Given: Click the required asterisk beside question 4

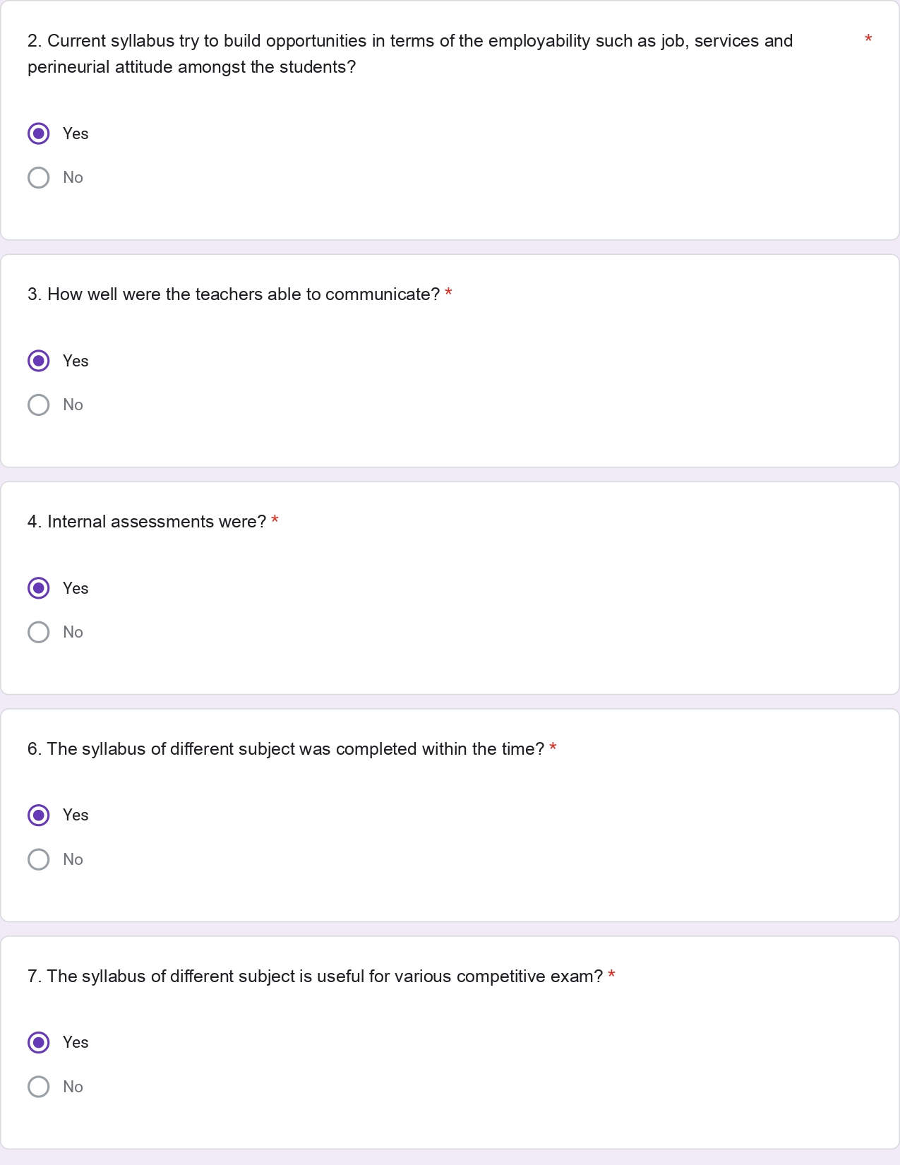Looking at the screenshot, I should coord(275,520).
